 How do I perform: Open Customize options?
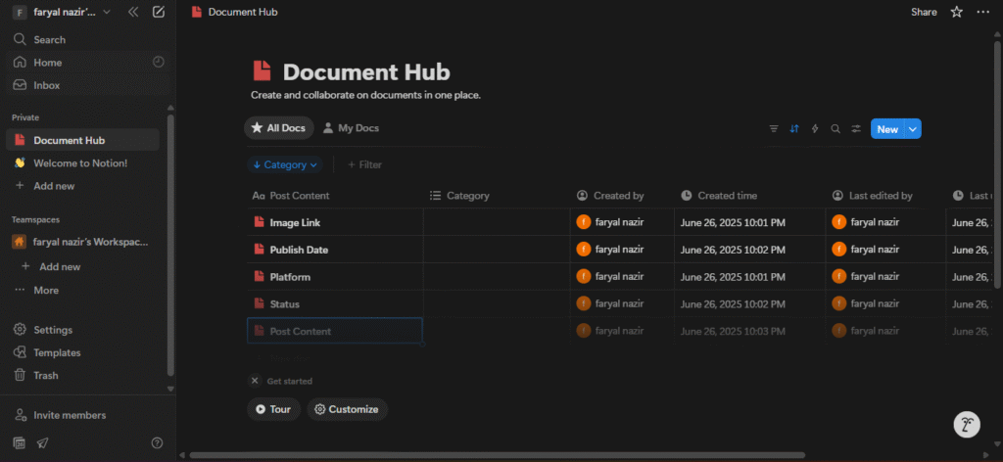[348, 409]
